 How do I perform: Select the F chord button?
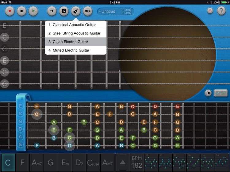coord(22,163)
